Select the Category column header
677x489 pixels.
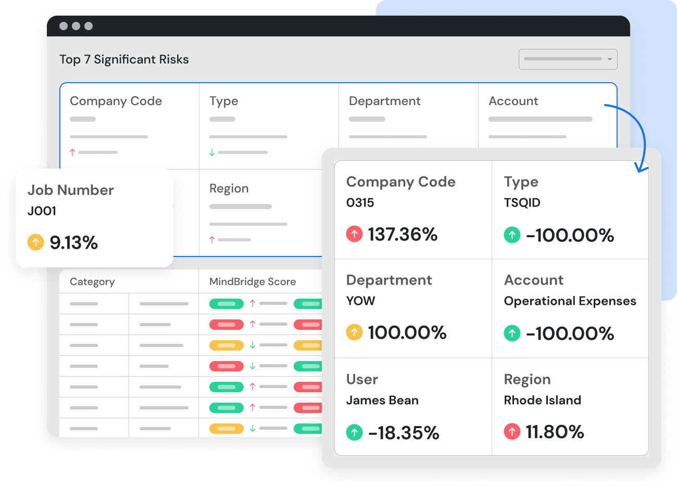(92, 281)
